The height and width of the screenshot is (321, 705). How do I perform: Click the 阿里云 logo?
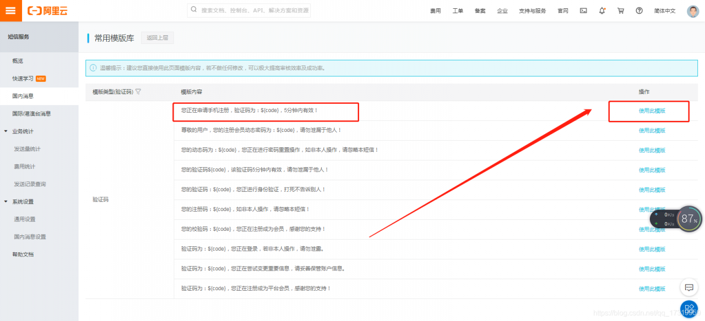[x=47, y=10]
